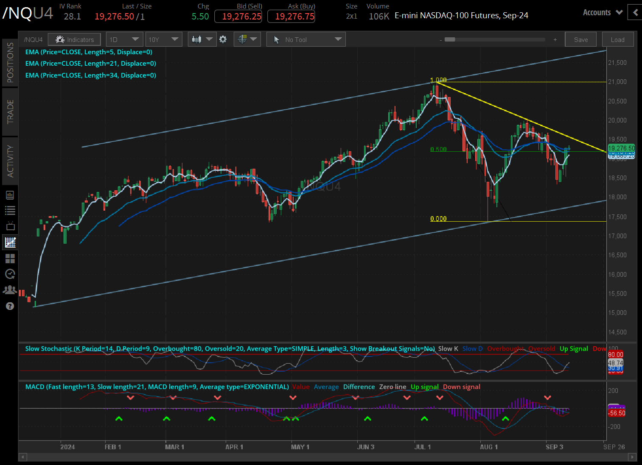Expand the crosshair mode dropdown arrow
Screen dimensions: 642x465
253,39
